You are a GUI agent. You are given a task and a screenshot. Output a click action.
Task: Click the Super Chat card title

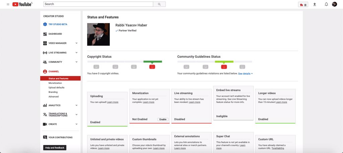223,136
